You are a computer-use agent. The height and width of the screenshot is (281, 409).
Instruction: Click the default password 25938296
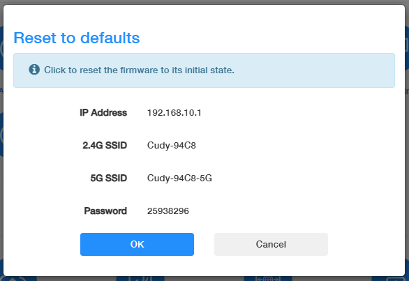pos(168,211)
